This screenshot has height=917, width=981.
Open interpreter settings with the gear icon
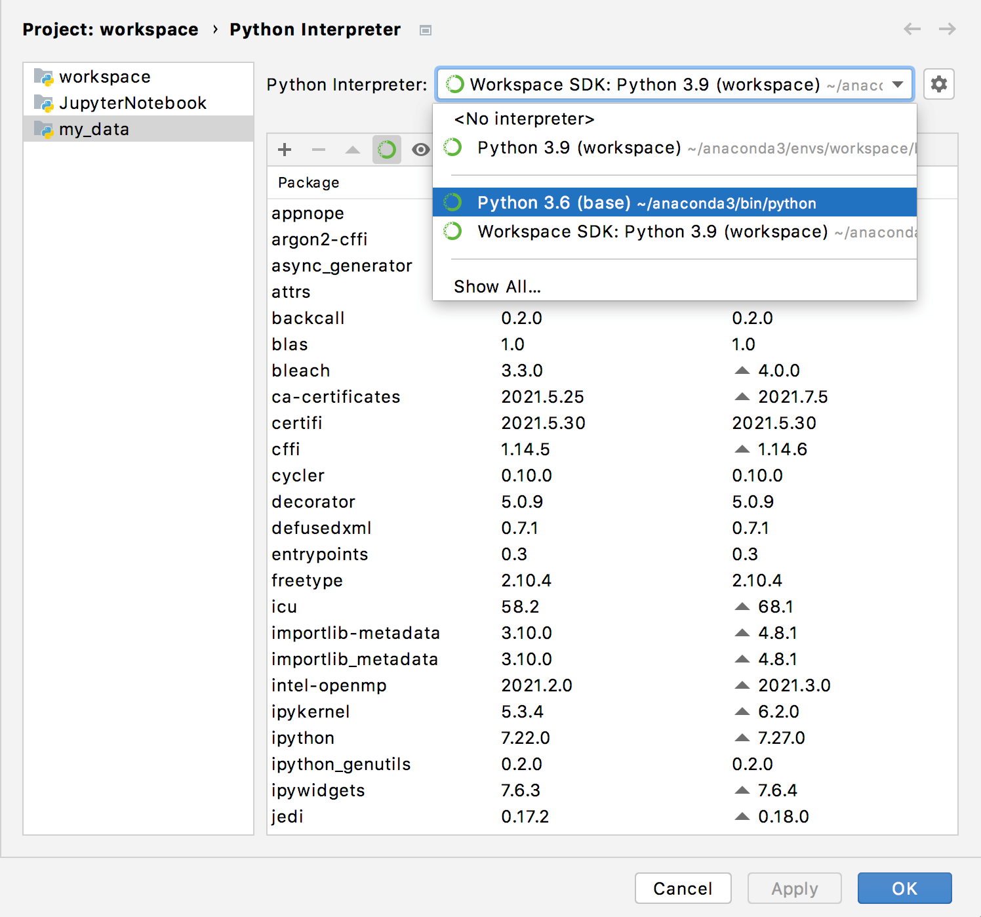(938, 84)
